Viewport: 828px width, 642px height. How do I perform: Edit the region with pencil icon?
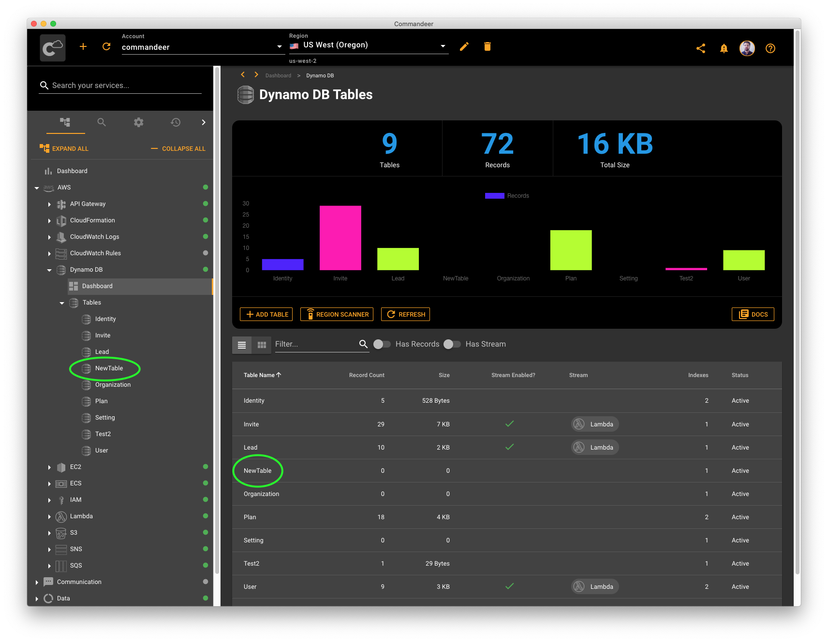[464, 46]
